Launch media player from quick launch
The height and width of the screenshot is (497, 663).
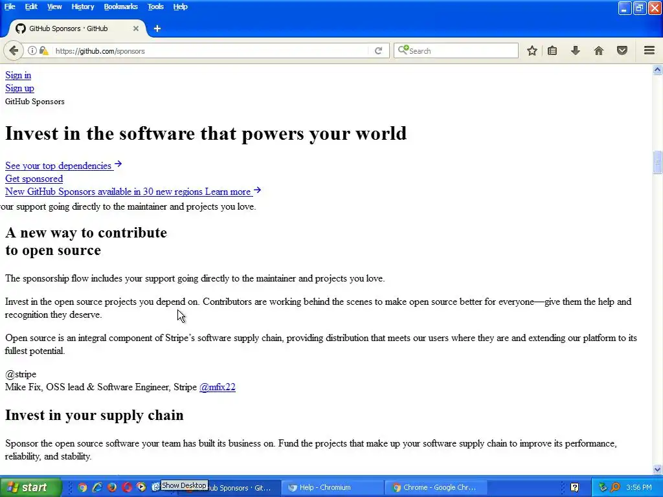pyautogui.click(x=141, y=487)
